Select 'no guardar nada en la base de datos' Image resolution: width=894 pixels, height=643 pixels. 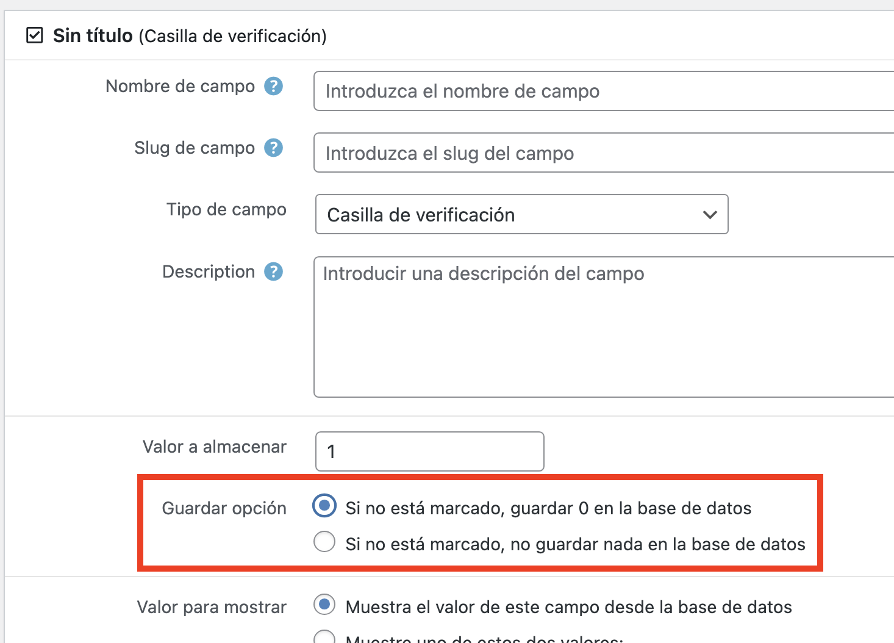[324, 541]
